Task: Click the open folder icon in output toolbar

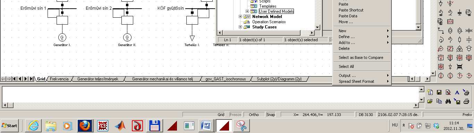Action: click(x=430, y=101)
